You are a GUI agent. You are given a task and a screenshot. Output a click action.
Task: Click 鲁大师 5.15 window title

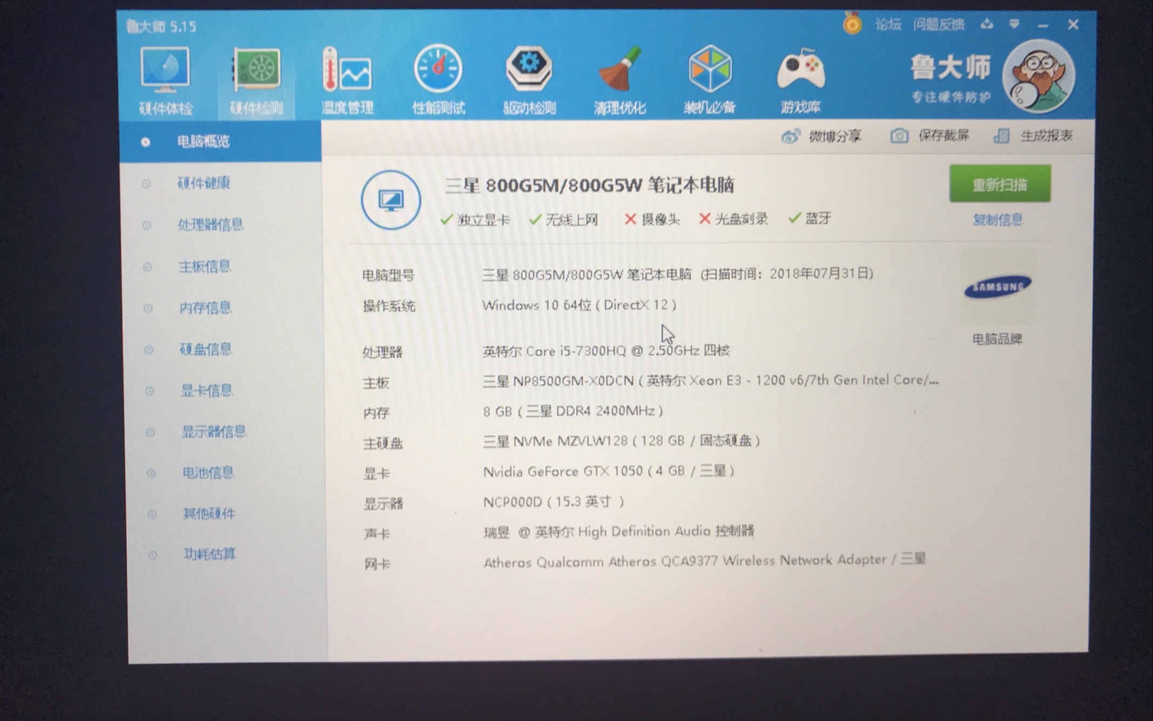coord(161,26)
